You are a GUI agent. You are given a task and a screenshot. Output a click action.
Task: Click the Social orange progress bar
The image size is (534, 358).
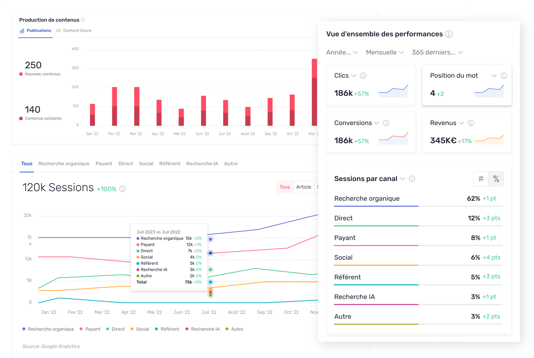[376, 265]
